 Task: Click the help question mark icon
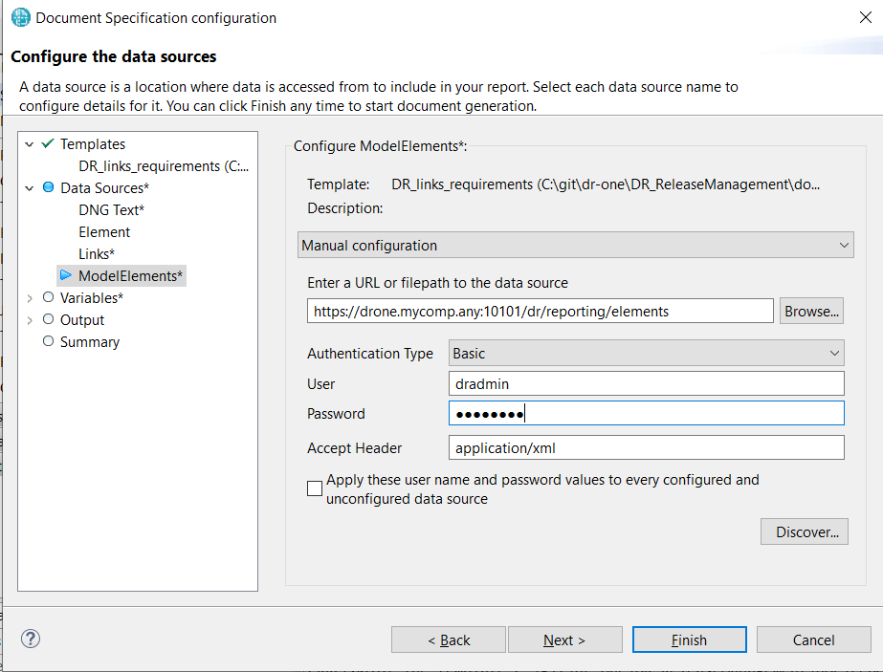30,639
